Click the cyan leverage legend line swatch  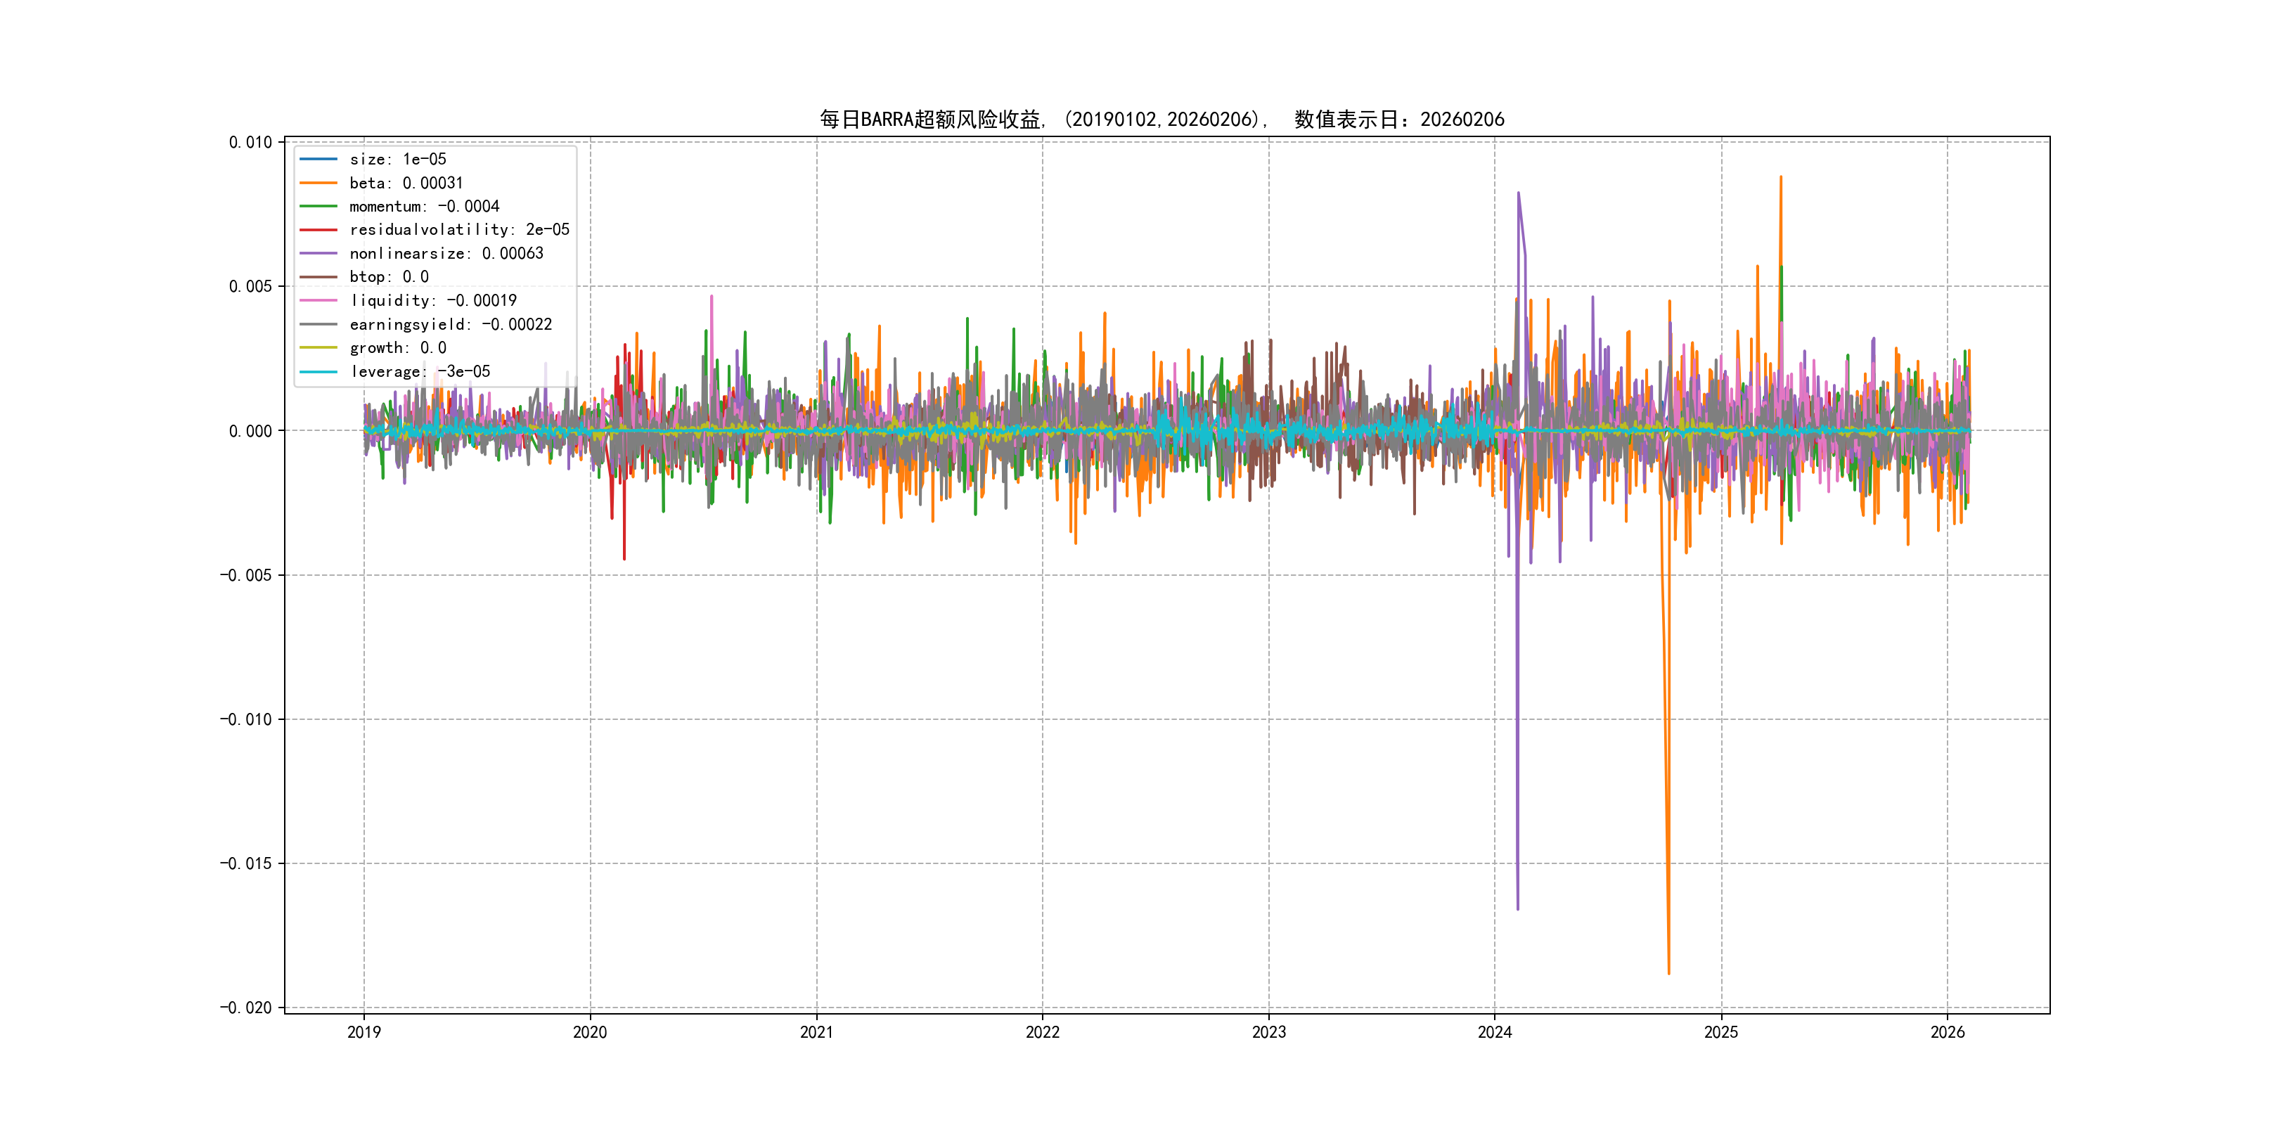(x=318, y=371)
